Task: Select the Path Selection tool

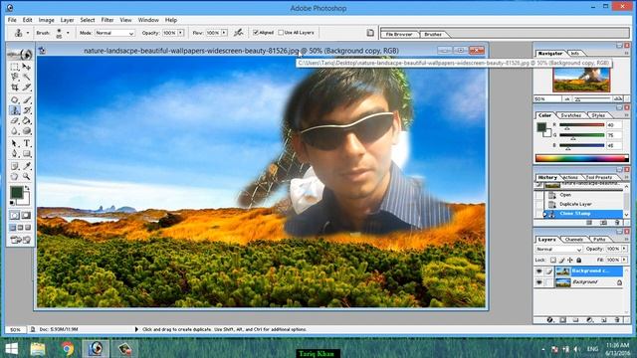Action: point(15,143)
